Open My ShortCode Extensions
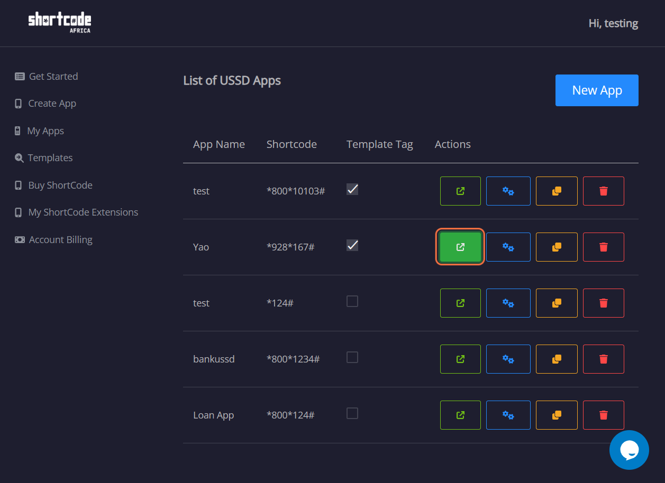 77,212
